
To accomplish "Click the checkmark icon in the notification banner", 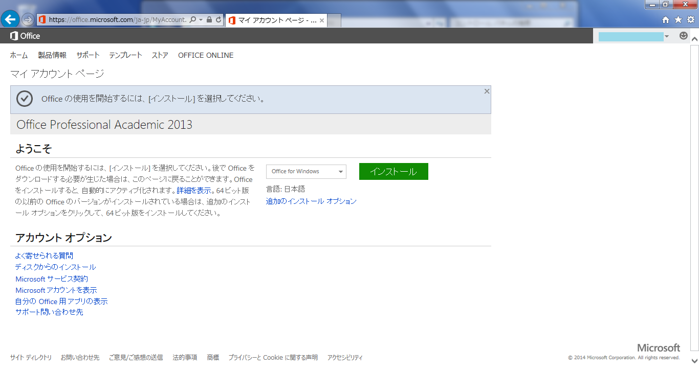I will (25, 99).
